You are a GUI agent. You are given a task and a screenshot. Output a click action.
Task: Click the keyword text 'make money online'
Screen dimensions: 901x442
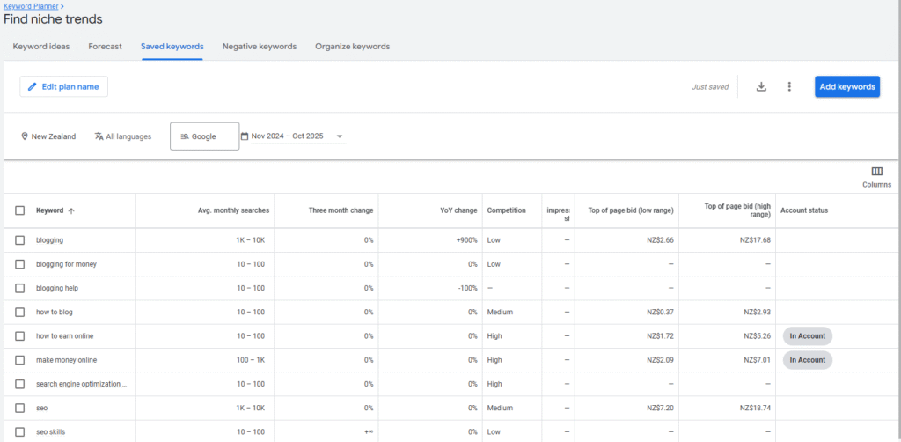(66, 360)
